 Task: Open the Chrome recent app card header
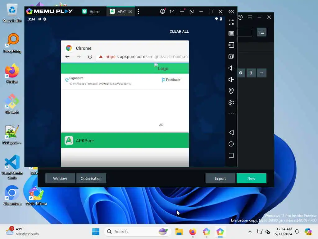click(125, 48)
